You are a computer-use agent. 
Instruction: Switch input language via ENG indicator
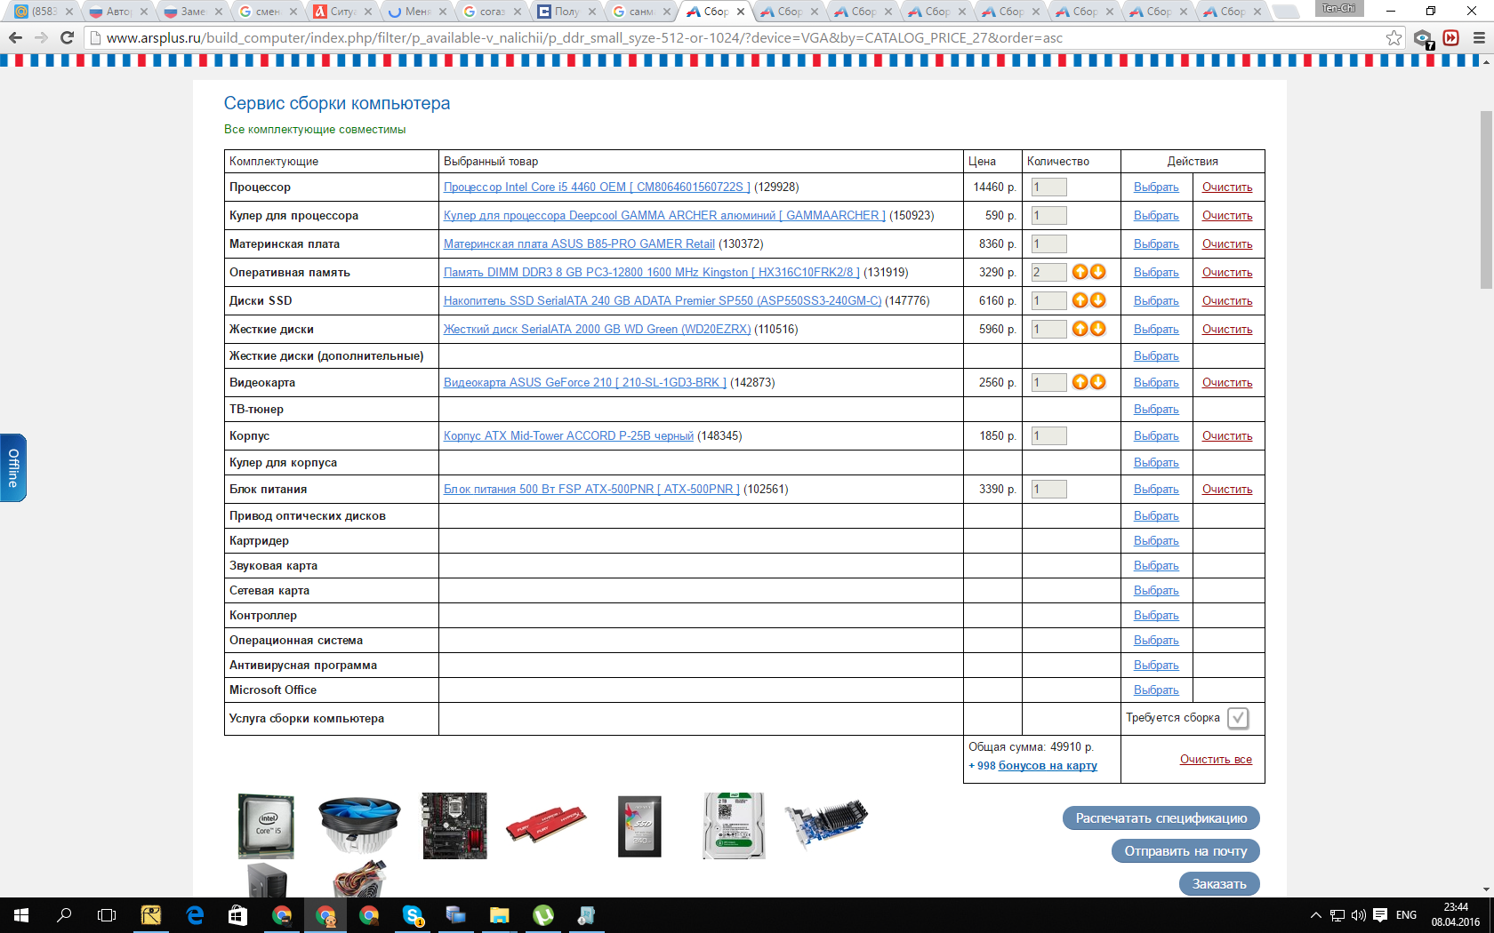point(1406,915)
